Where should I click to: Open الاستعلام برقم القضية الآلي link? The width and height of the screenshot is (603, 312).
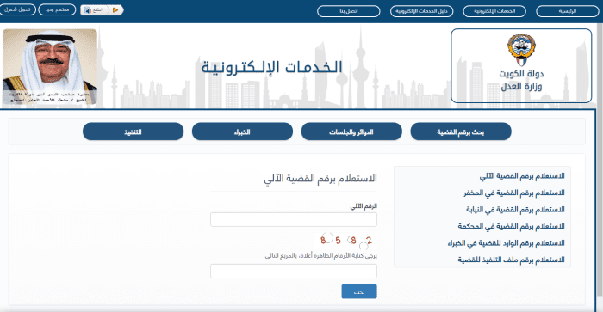522,176
